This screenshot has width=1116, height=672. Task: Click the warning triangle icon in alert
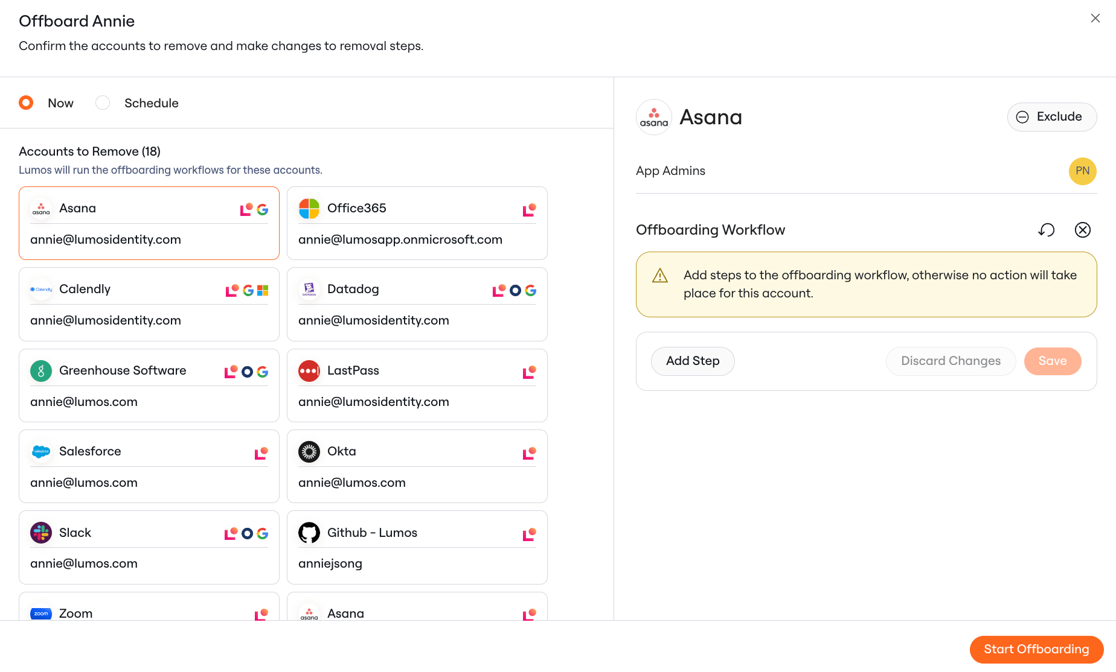660,276
